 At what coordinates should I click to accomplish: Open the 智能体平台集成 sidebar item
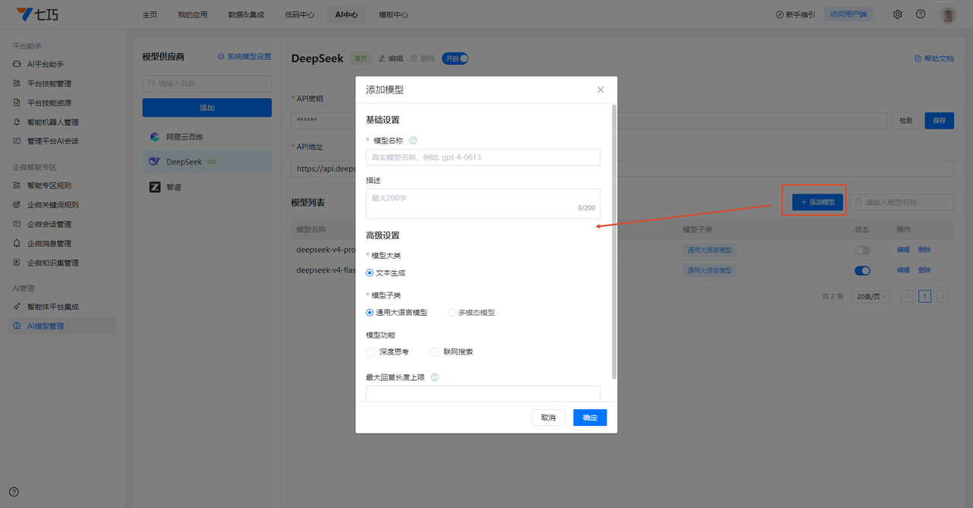pyautogui.click(x=64, y=307)
